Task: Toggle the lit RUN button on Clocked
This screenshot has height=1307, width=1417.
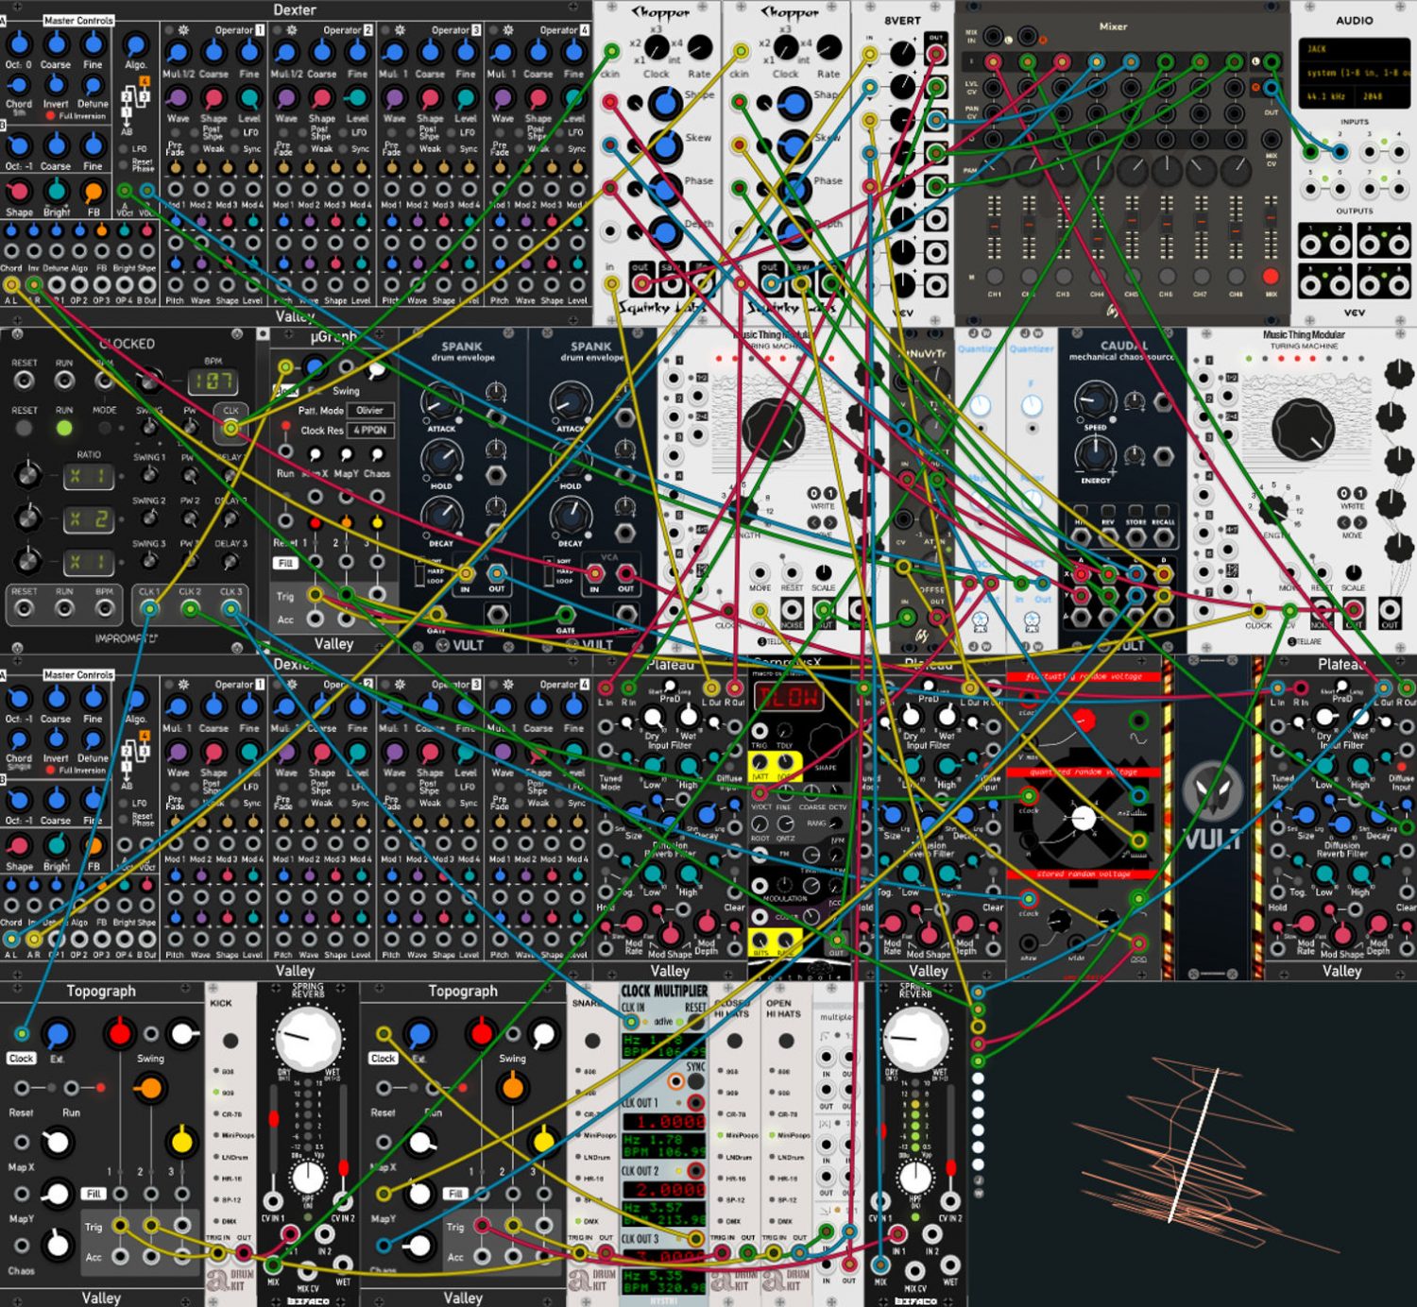Action: [x=63, y=428]
